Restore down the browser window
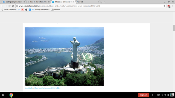This screenshot has height=98, width=175. (169, 2)
